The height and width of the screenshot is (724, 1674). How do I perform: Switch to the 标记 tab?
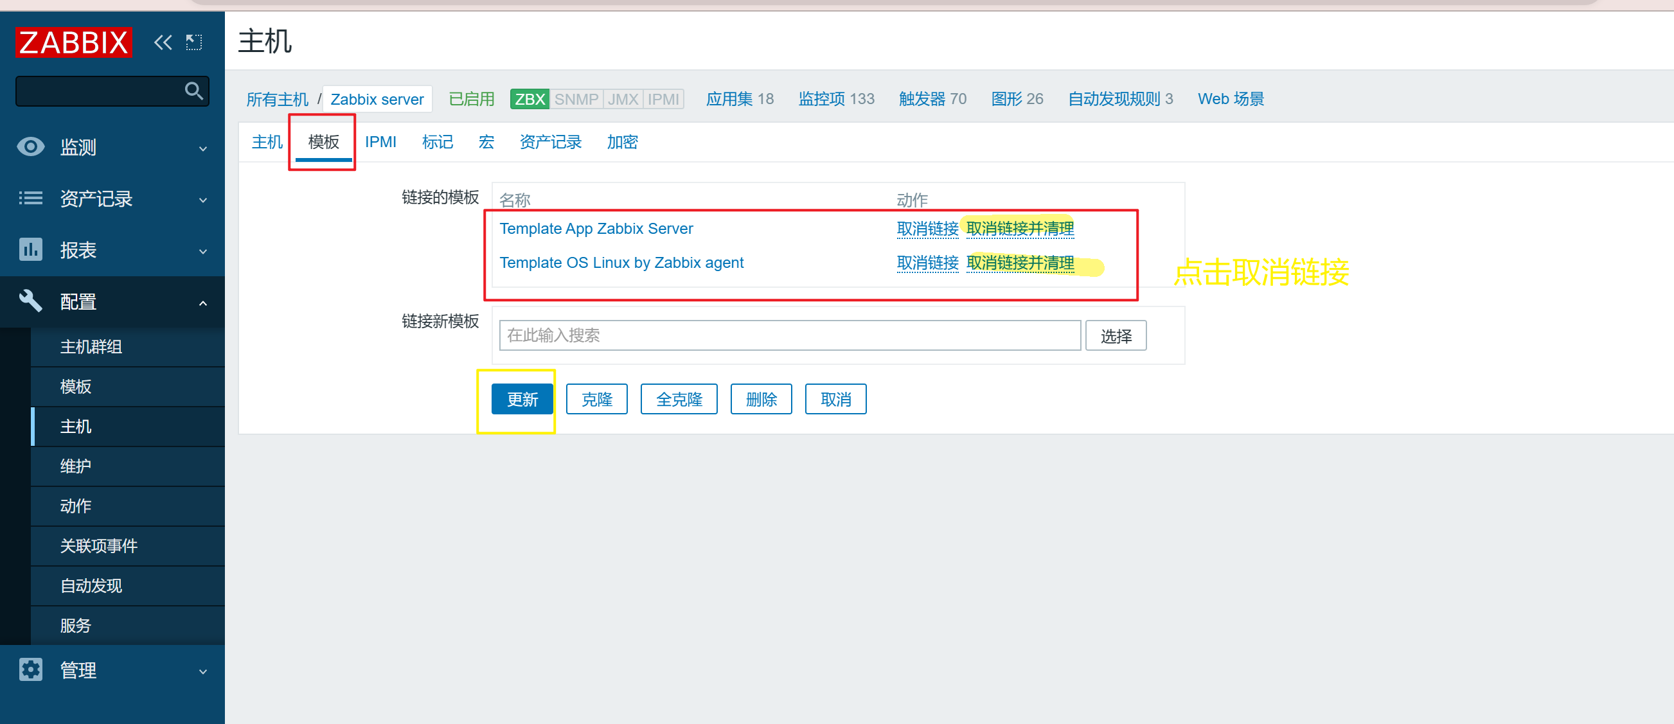click(x=438, y=142)
